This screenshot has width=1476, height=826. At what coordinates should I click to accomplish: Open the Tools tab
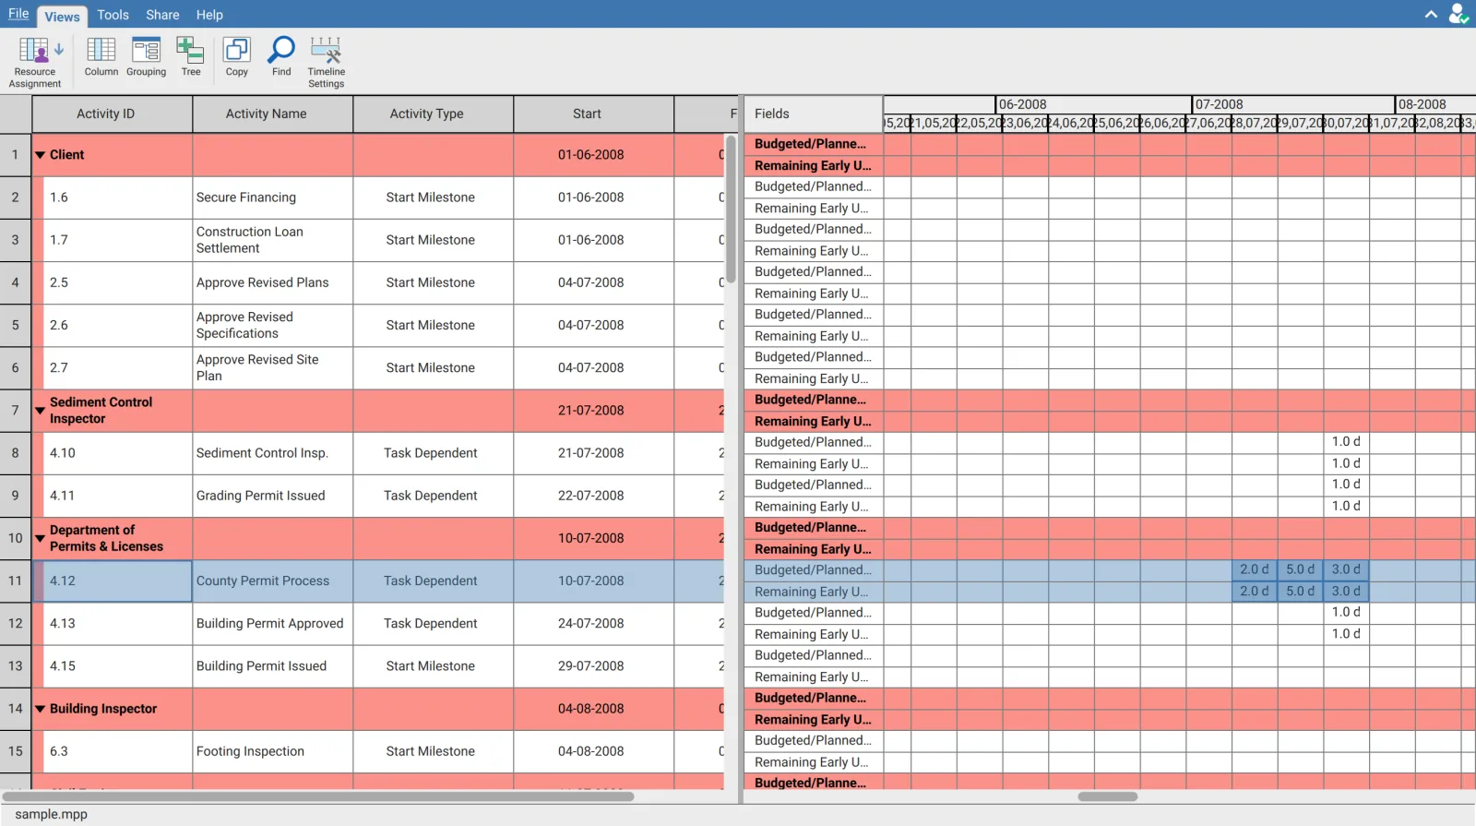[x=113, y=15]
